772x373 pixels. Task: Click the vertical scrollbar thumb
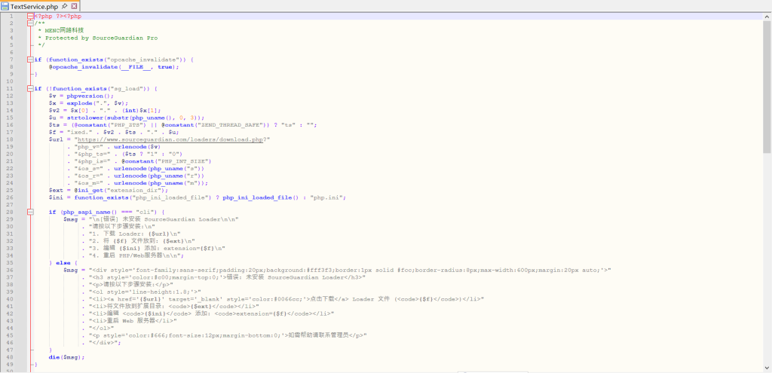(767, 86)
